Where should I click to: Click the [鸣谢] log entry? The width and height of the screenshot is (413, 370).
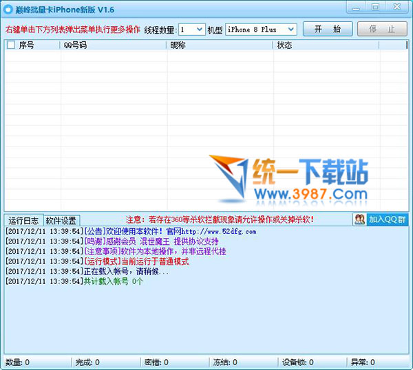[x=112, y=241]
